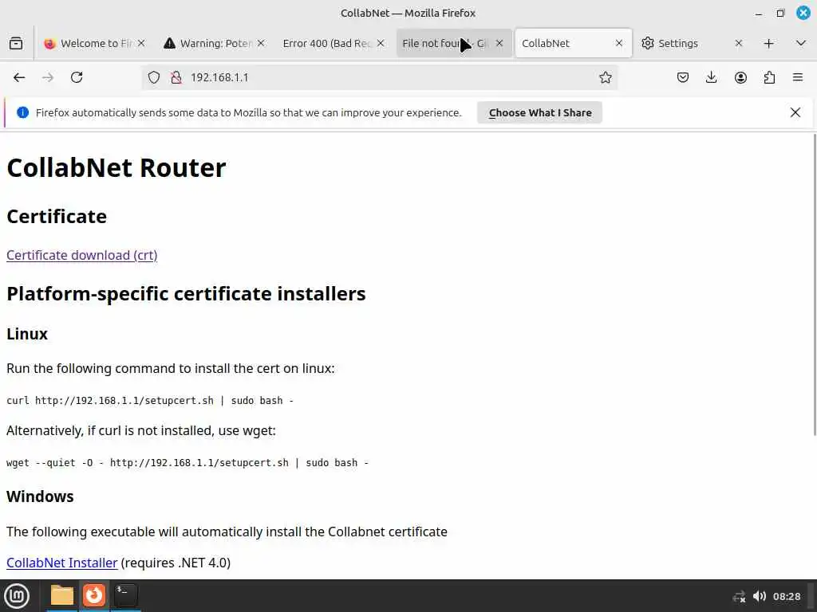Screen dimensions: 817x612
Task: Click the wget --quiet setupcert.sh command text
Action: point(187,463)
